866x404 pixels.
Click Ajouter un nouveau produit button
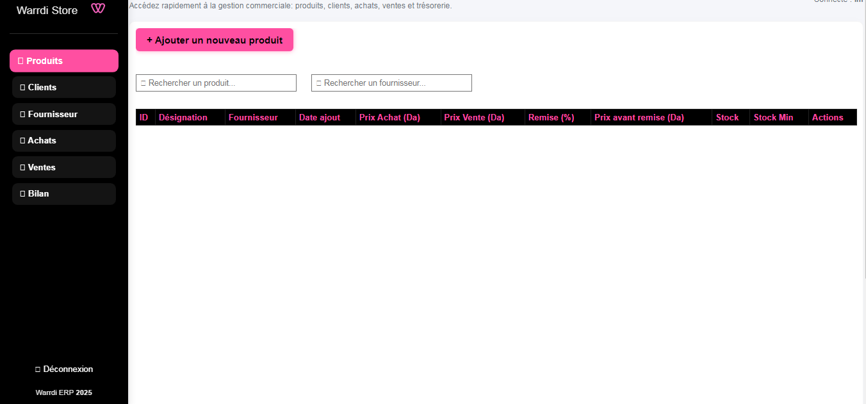click(x=214, y=39)
